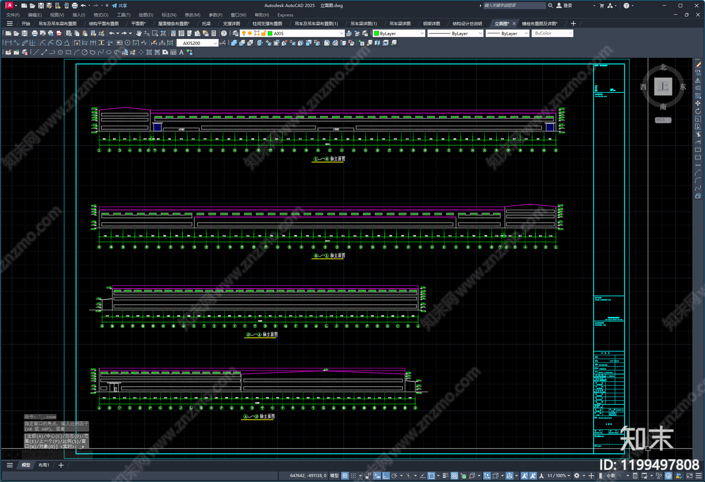Open the 标注(N) menu
705x482 pixels.
[x=169, y=15]
